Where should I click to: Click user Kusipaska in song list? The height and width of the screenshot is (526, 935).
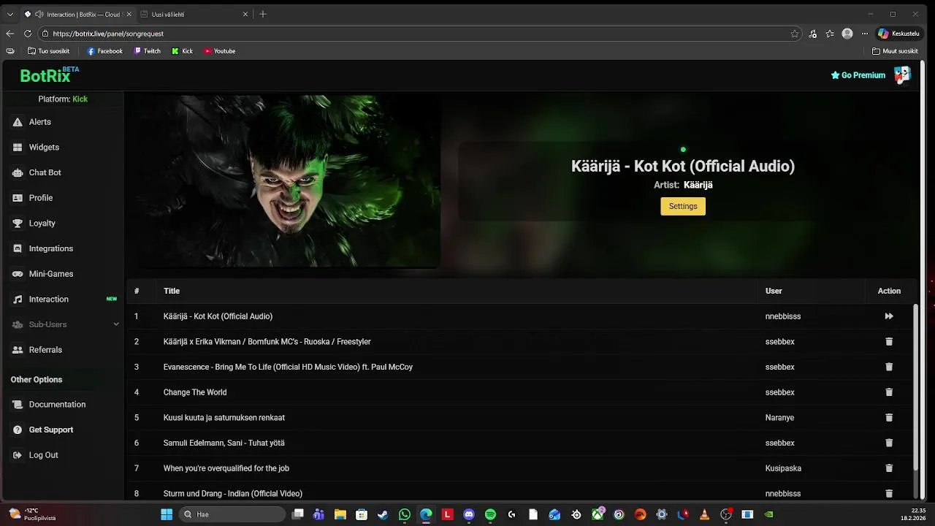coord(782,468)
